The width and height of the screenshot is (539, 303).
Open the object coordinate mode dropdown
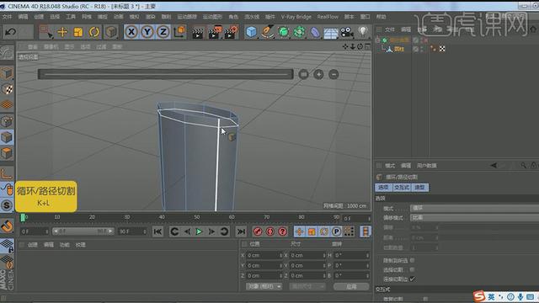click(x=264, y=286)
